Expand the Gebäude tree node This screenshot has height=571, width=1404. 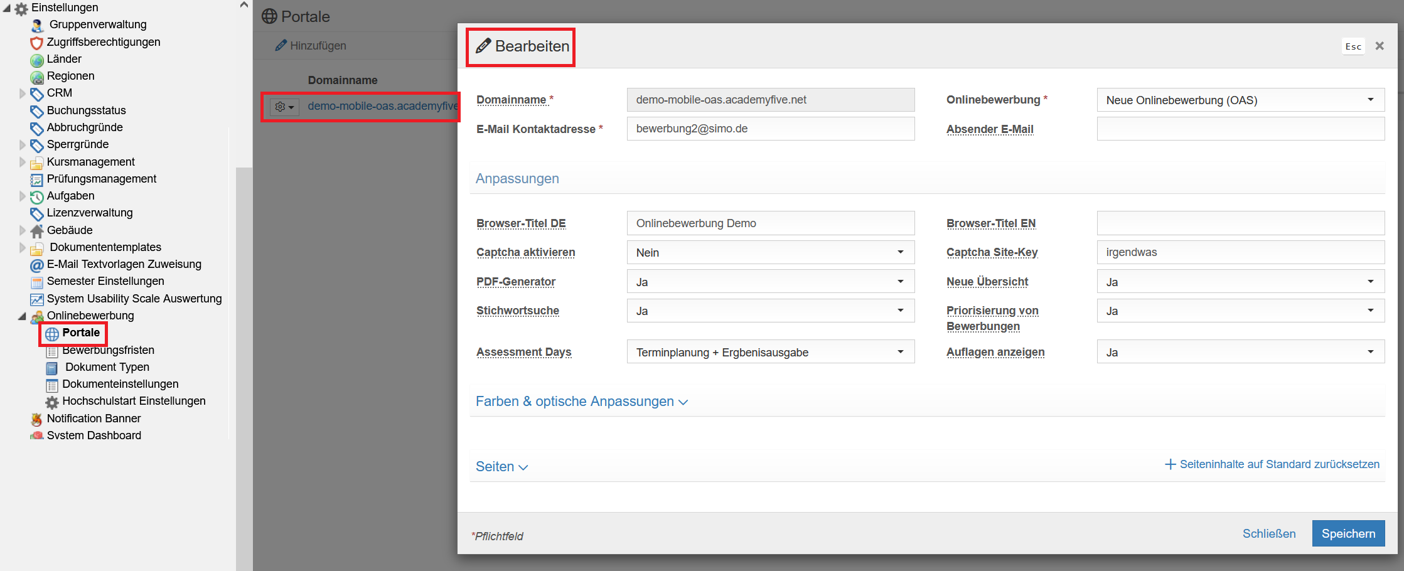tap(23, 230)
